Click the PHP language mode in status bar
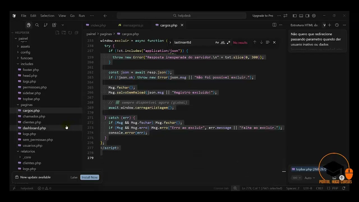The height and width of the screenshot is (202, 359). coord(335,188)
